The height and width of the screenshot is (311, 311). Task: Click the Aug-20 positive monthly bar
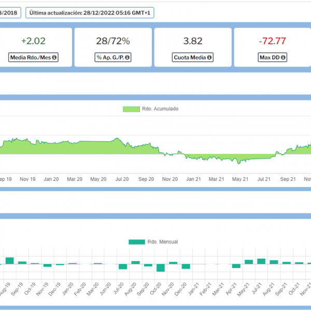[135, 263]
